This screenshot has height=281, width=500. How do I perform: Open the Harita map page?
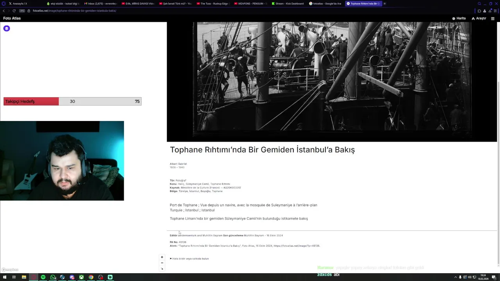459,18
